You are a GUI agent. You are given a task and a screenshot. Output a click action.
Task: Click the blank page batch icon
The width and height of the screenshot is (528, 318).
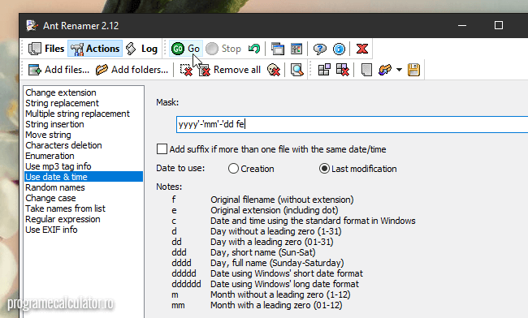click(x=366, y=70)
